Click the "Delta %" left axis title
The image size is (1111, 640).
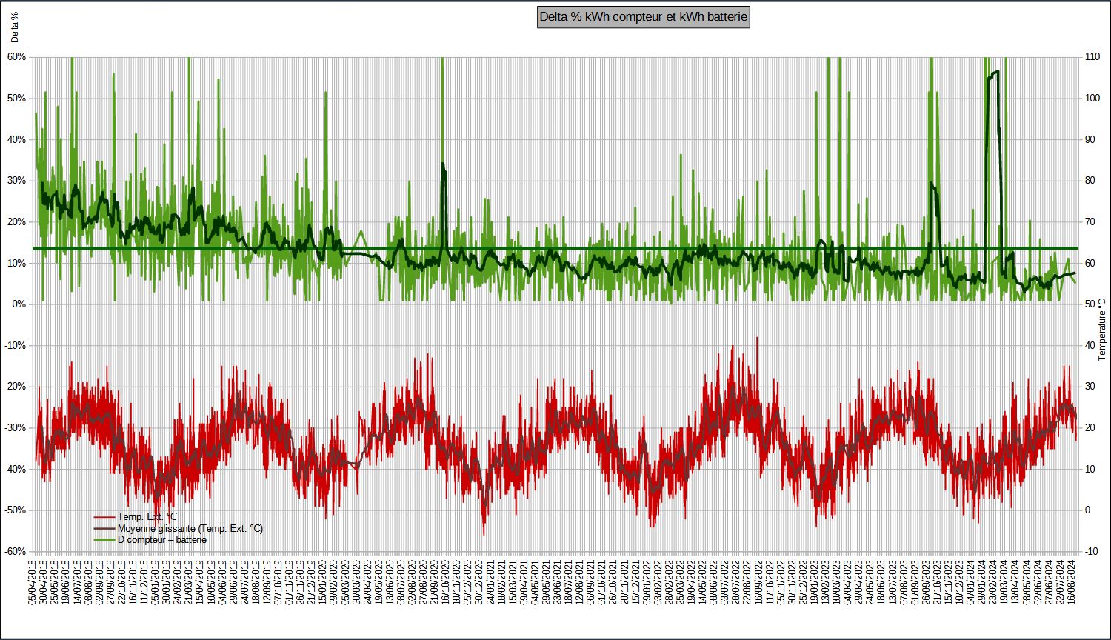[x=14, y=26]
